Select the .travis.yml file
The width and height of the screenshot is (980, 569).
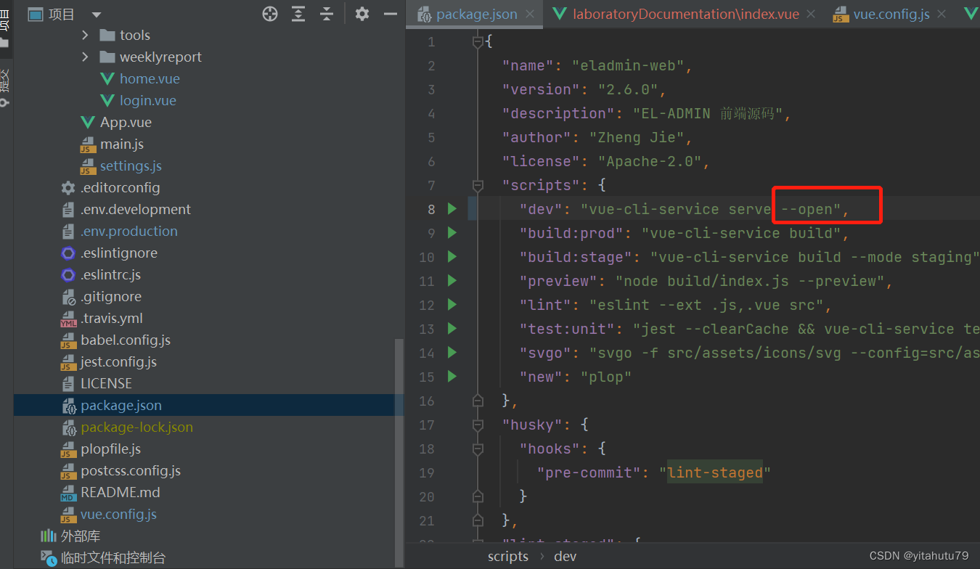click(112, 318)
